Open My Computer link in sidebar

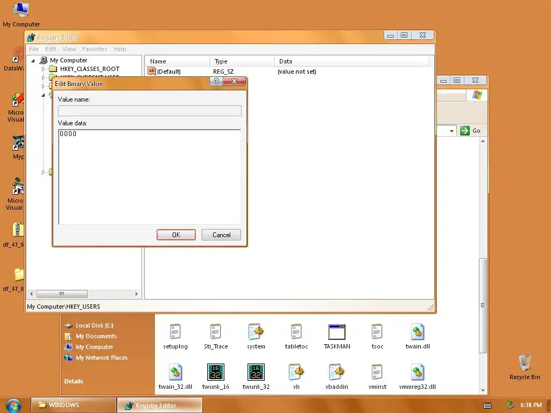pyautogui.click(x=95, y=347)
